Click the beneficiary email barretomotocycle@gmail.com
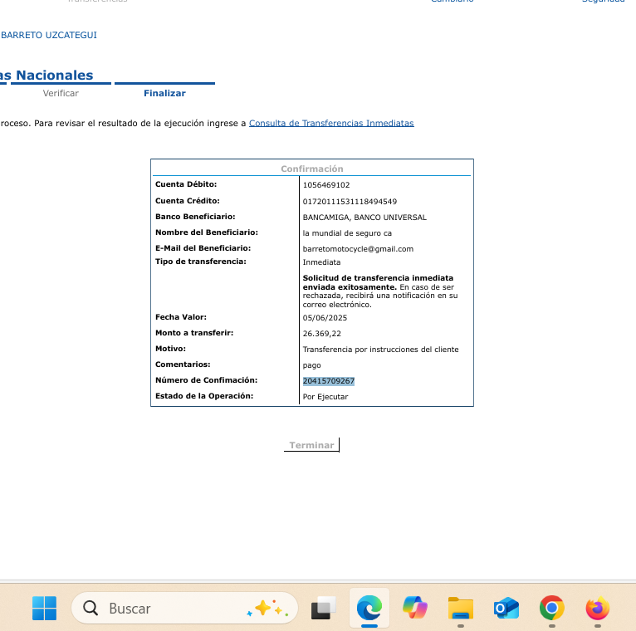Image resolution: width=636 pixels, height=631 pixels. (358, 249)
